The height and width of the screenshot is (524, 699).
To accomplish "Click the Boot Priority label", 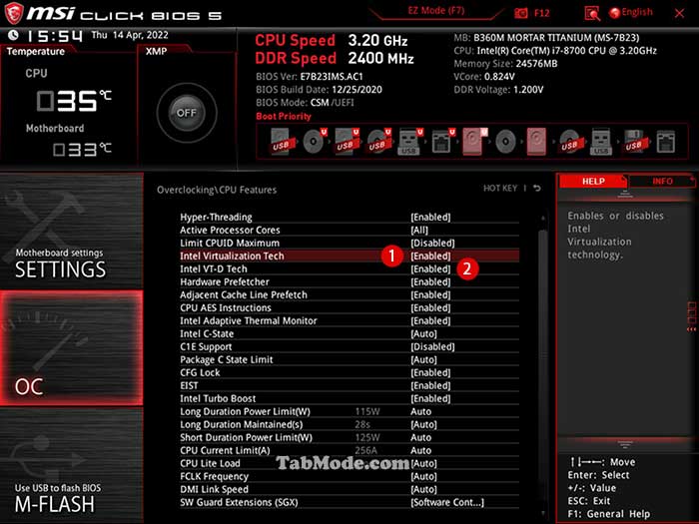I will 284,117.
